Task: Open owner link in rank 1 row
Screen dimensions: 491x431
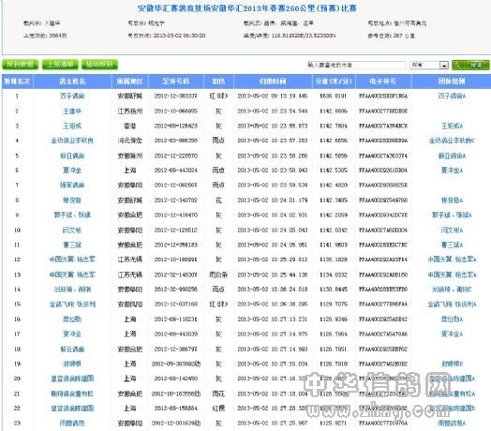Action: tap(72, 96)
